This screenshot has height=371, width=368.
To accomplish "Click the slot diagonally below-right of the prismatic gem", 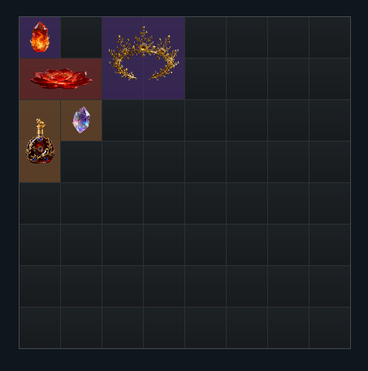I will pos(123,162).
